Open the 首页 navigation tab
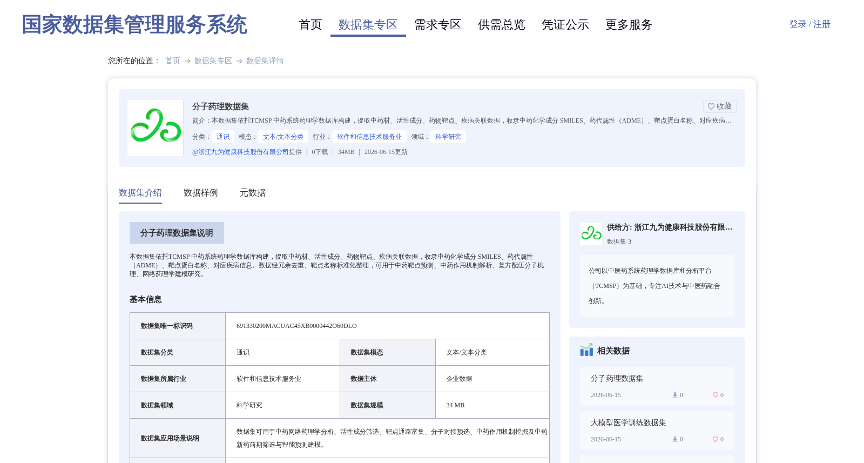The image size is (864, 463). point(310,25)
